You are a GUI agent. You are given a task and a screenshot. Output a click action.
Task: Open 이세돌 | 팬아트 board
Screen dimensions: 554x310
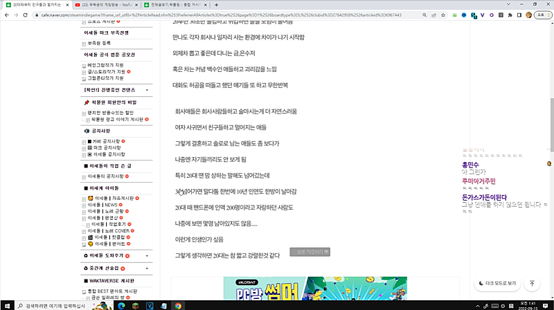[x=110, y=244]
